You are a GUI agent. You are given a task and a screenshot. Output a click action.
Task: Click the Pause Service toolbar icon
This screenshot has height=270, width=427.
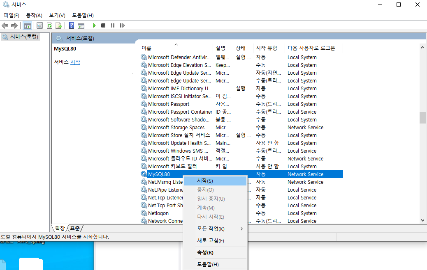(x=113, y=25)
